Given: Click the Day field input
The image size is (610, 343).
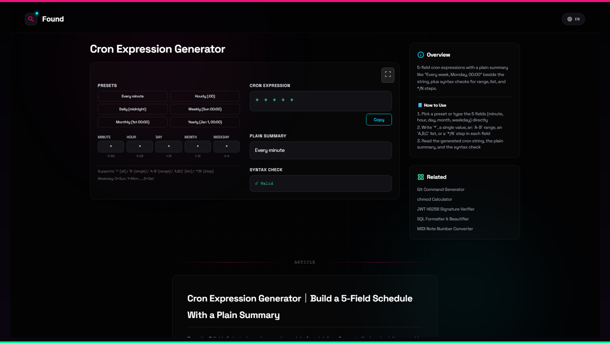Looking at the screenshot, I should (169, 146).
